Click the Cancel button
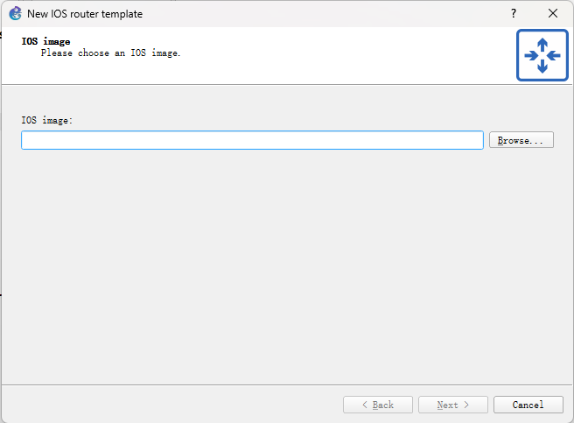This screenshot has width=574, height=423. coord(528,405)
